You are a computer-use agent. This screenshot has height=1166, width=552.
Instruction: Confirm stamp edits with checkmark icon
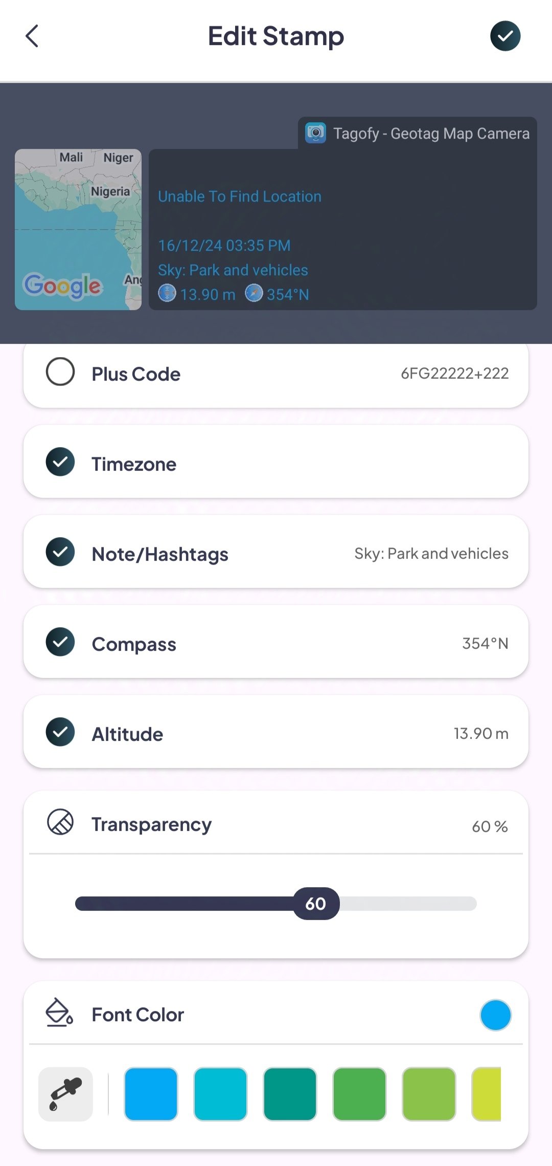click(505, 36)
